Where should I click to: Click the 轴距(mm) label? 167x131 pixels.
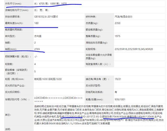tap(11, 49)
